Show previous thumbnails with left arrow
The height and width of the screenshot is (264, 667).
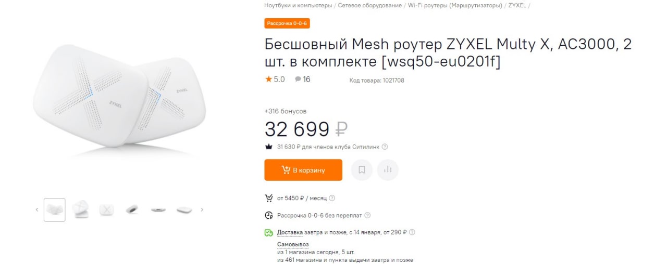tap(37, 210)
